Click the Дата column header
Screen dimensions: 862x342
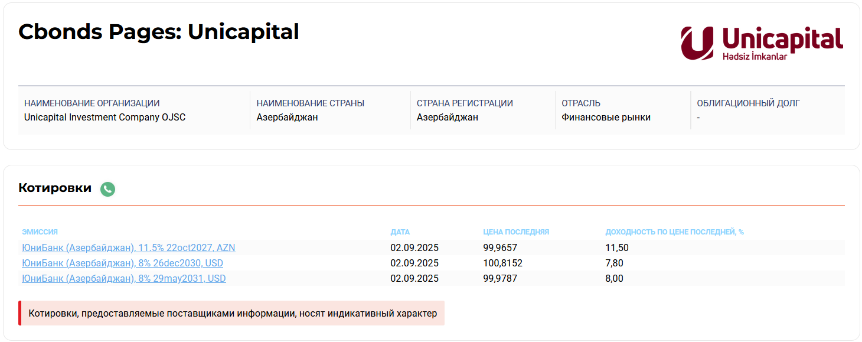[400, 232]
